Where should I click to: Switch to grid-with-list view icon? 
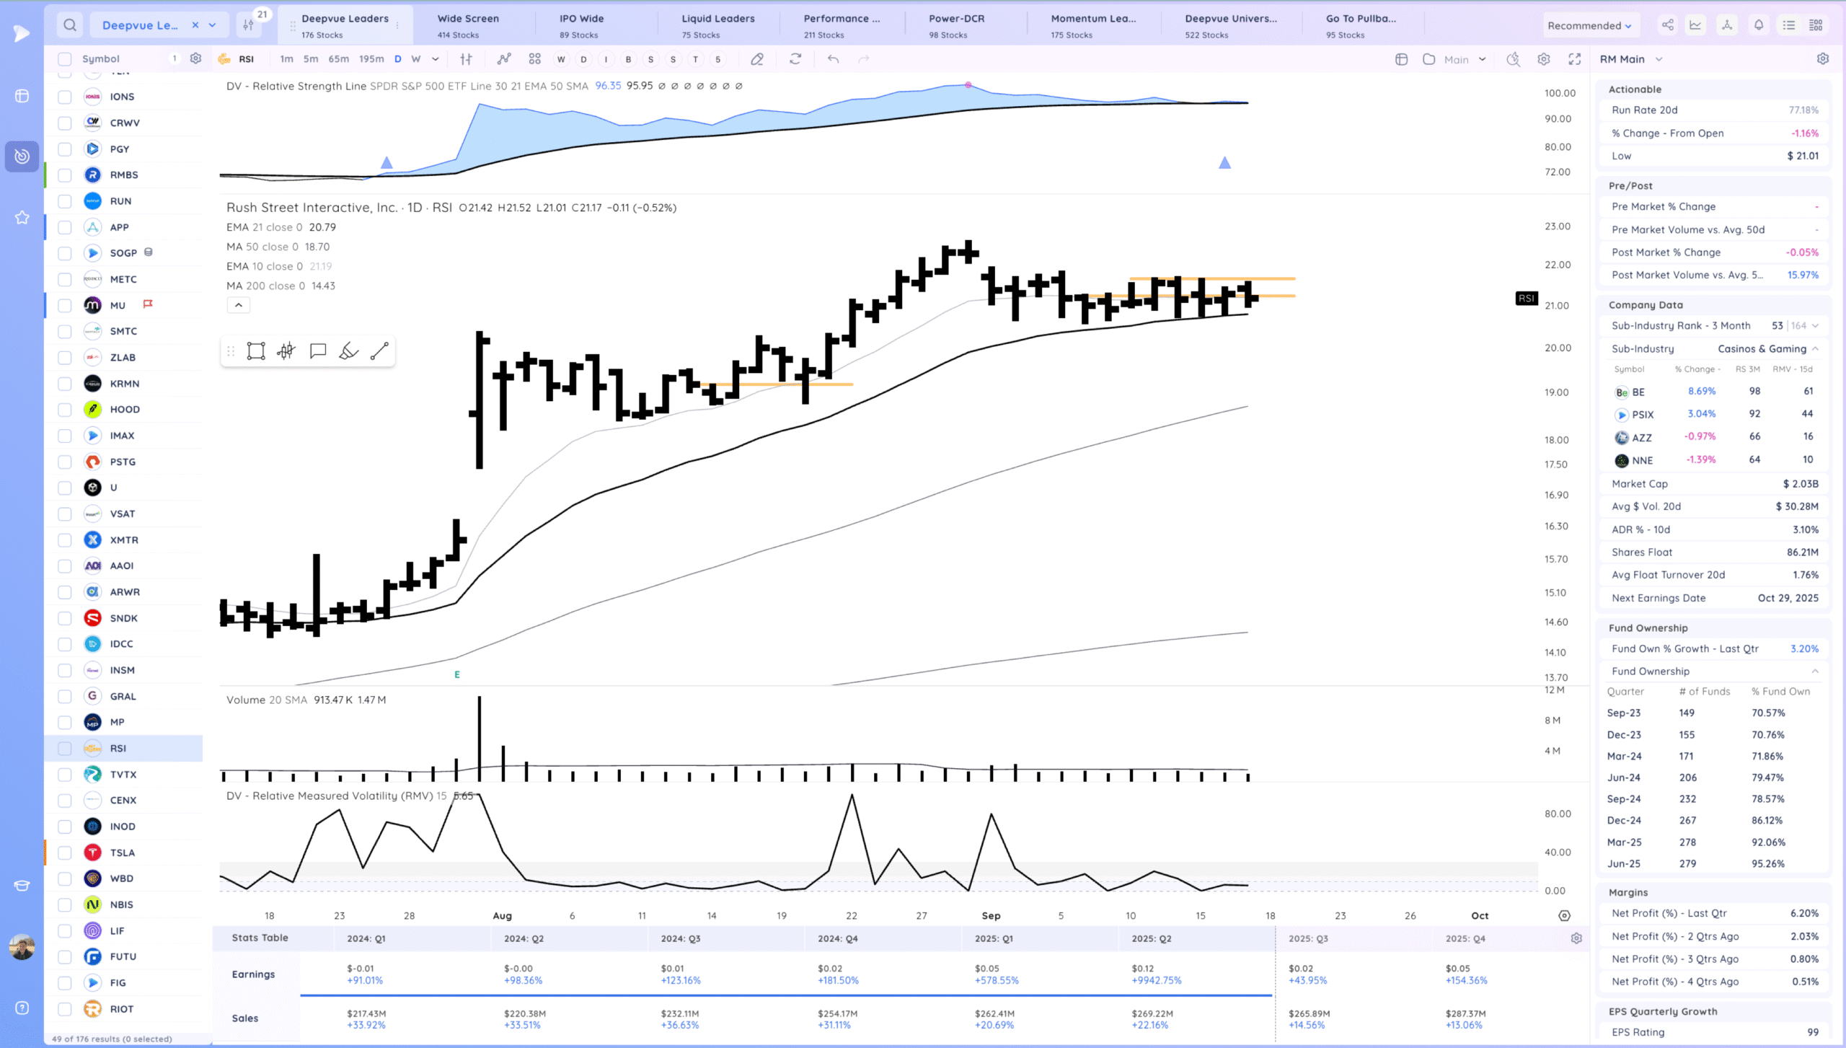pos(1816,25)
